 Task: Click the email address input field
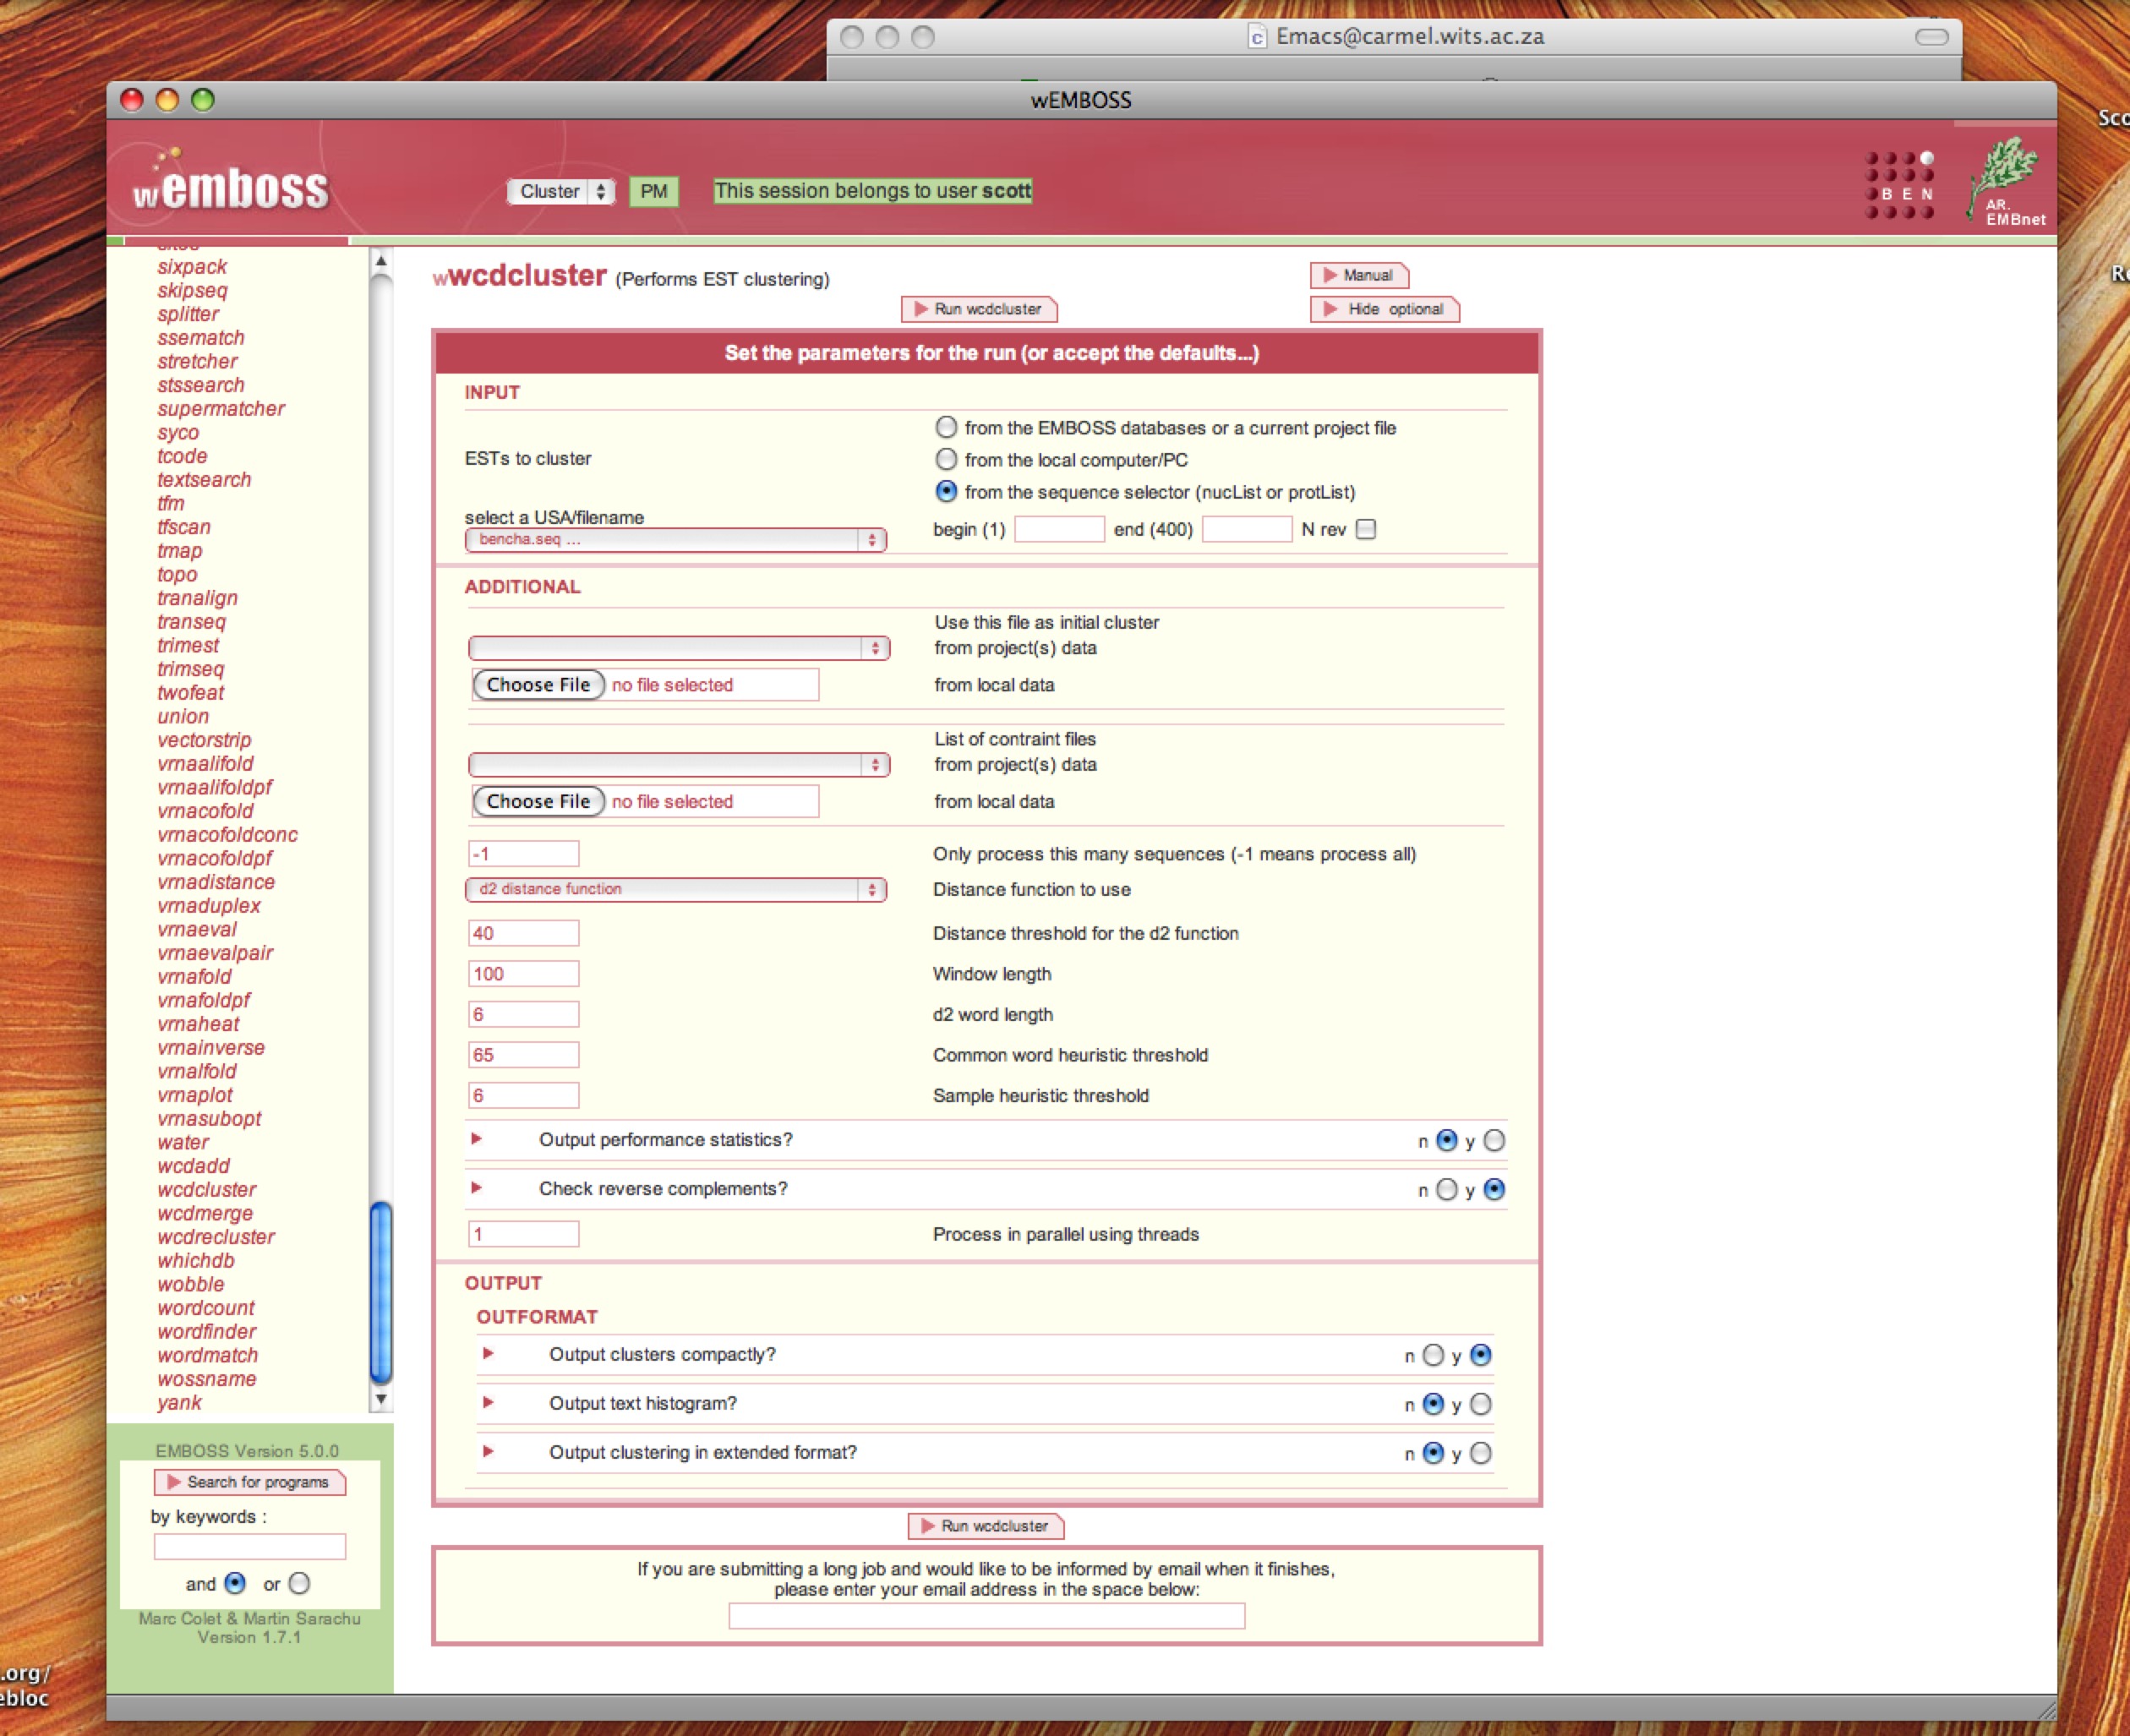pyautogui.click(x=987, y=1616)
